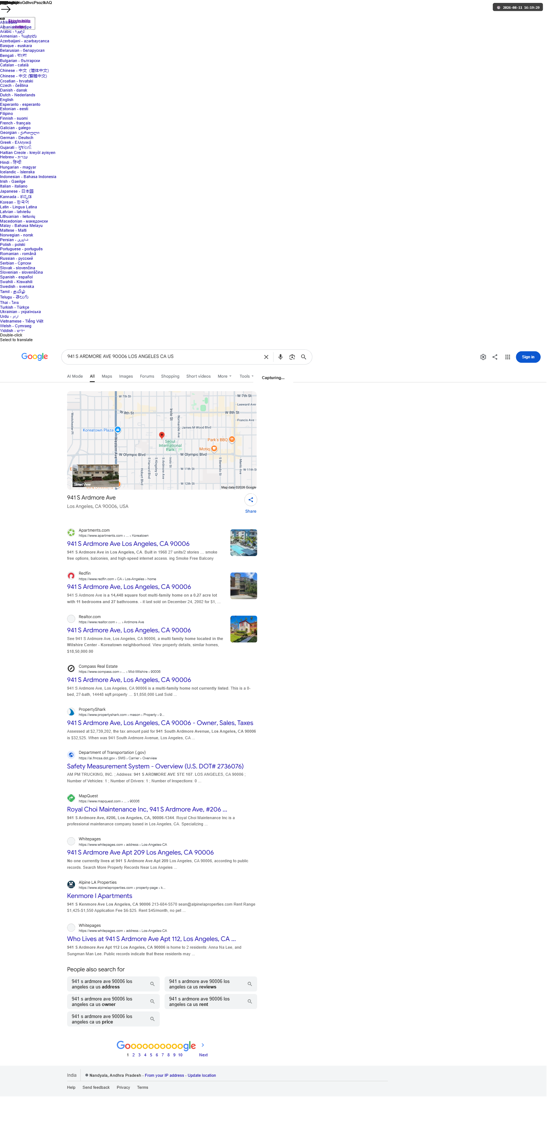Open Kenmore I Apartments result

(100, 895)
